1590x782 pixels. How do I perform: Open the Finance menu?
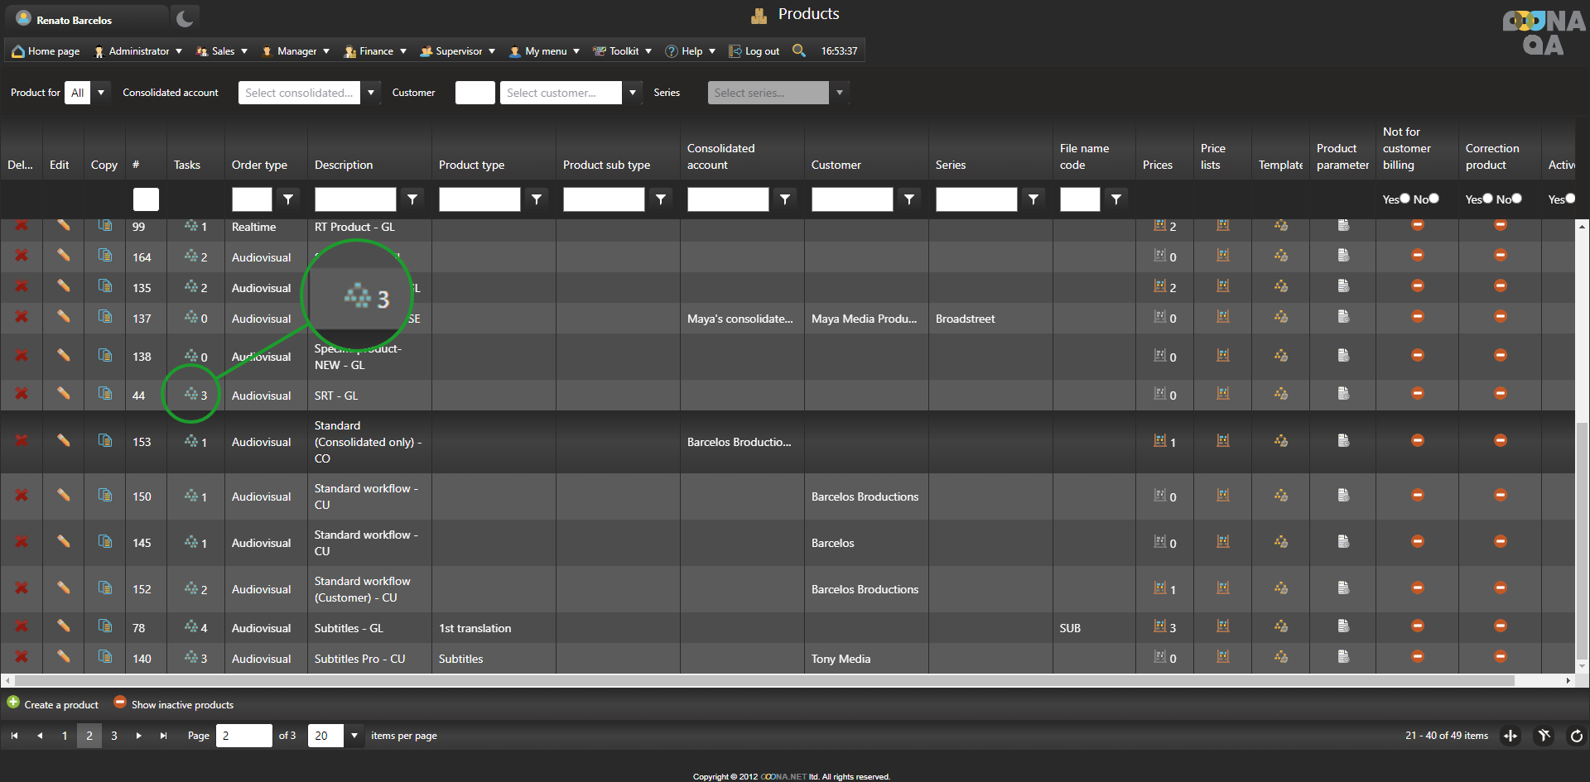(376, 51)
